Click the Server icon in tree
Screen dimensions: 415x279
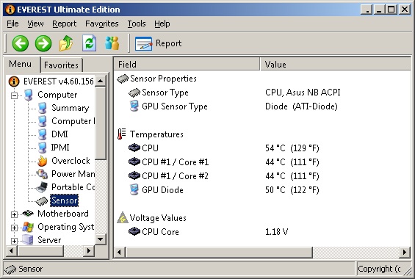tap(27, 239)
